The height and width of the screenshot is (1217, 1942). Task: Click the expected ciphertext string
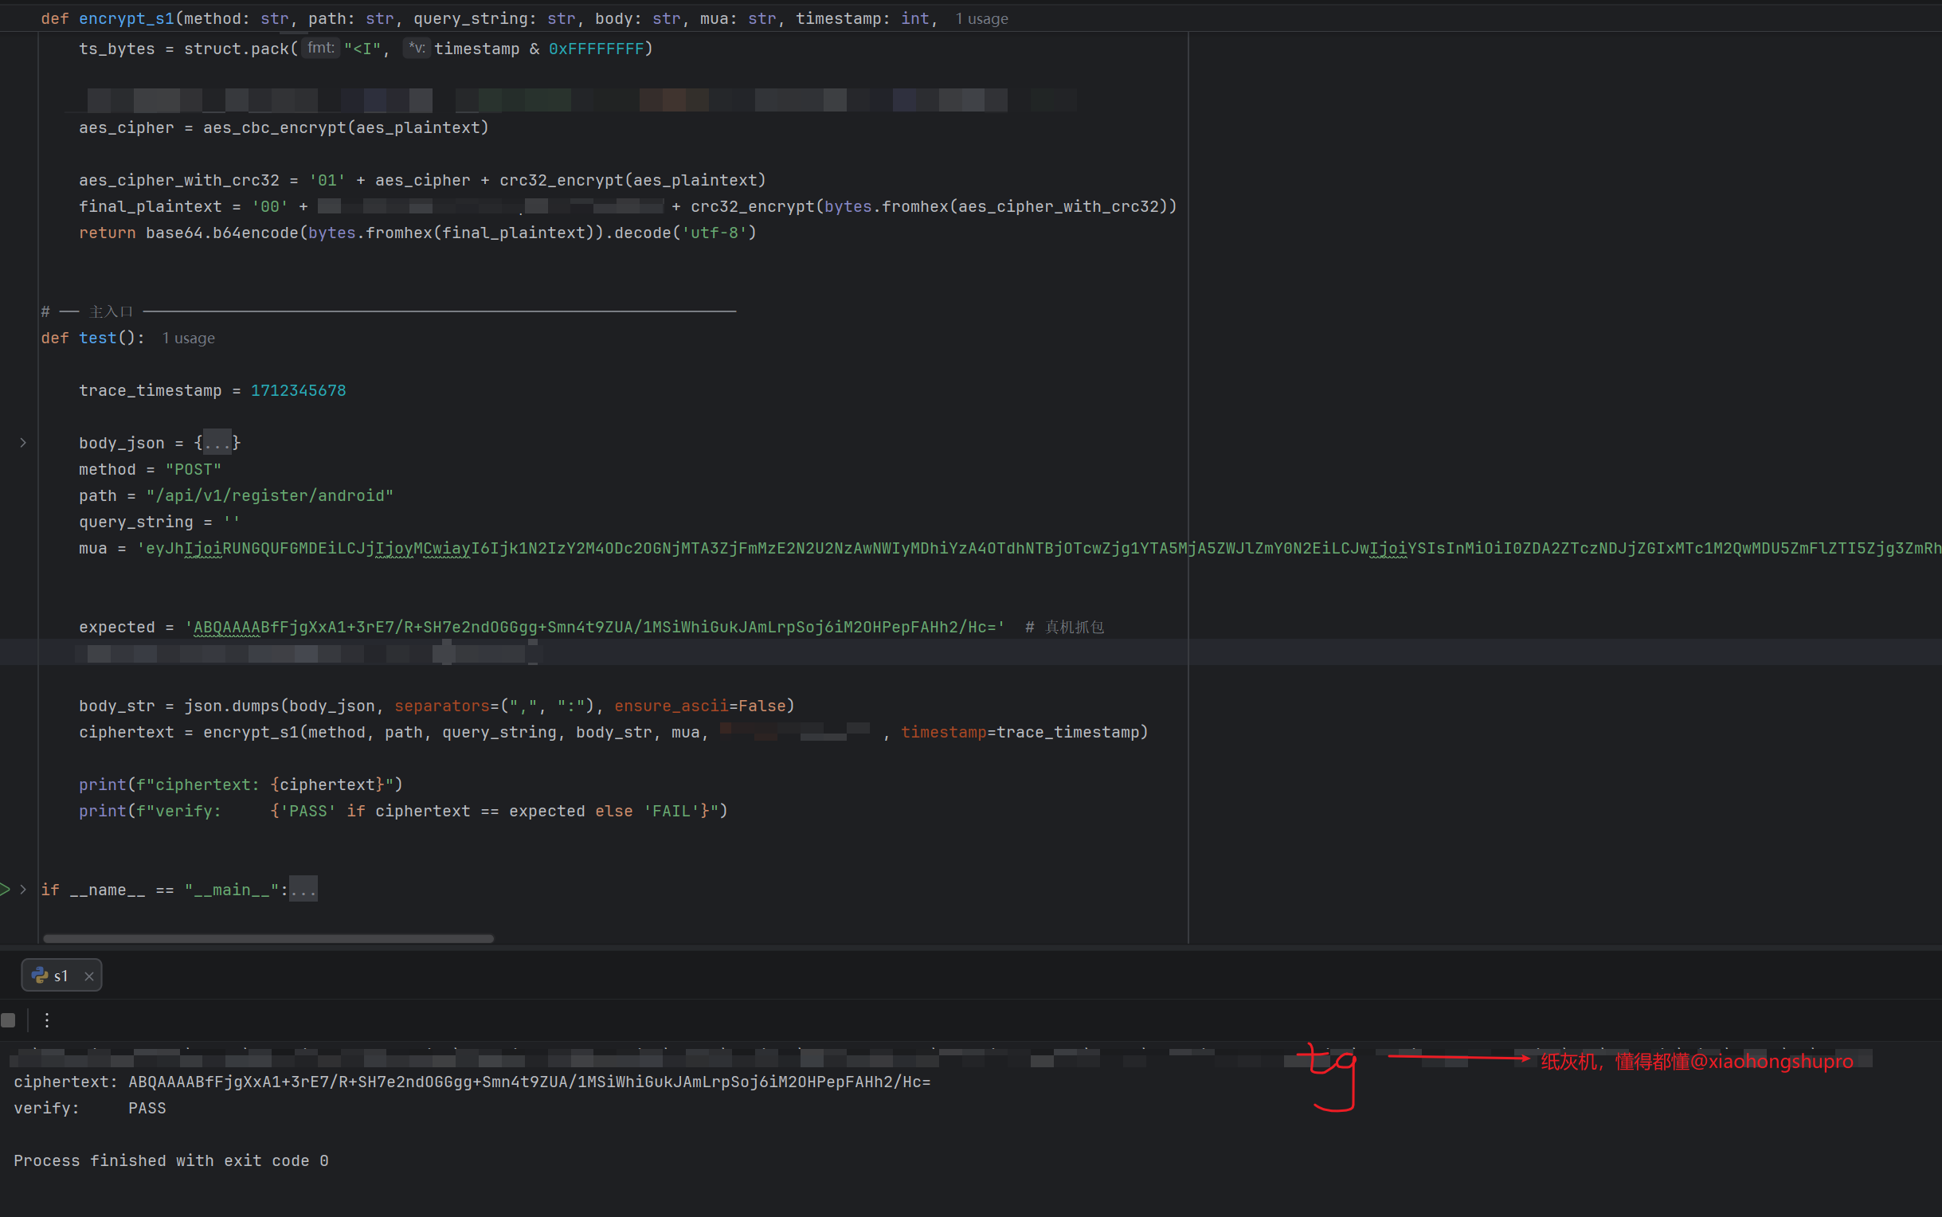click(x=595, y=627)
